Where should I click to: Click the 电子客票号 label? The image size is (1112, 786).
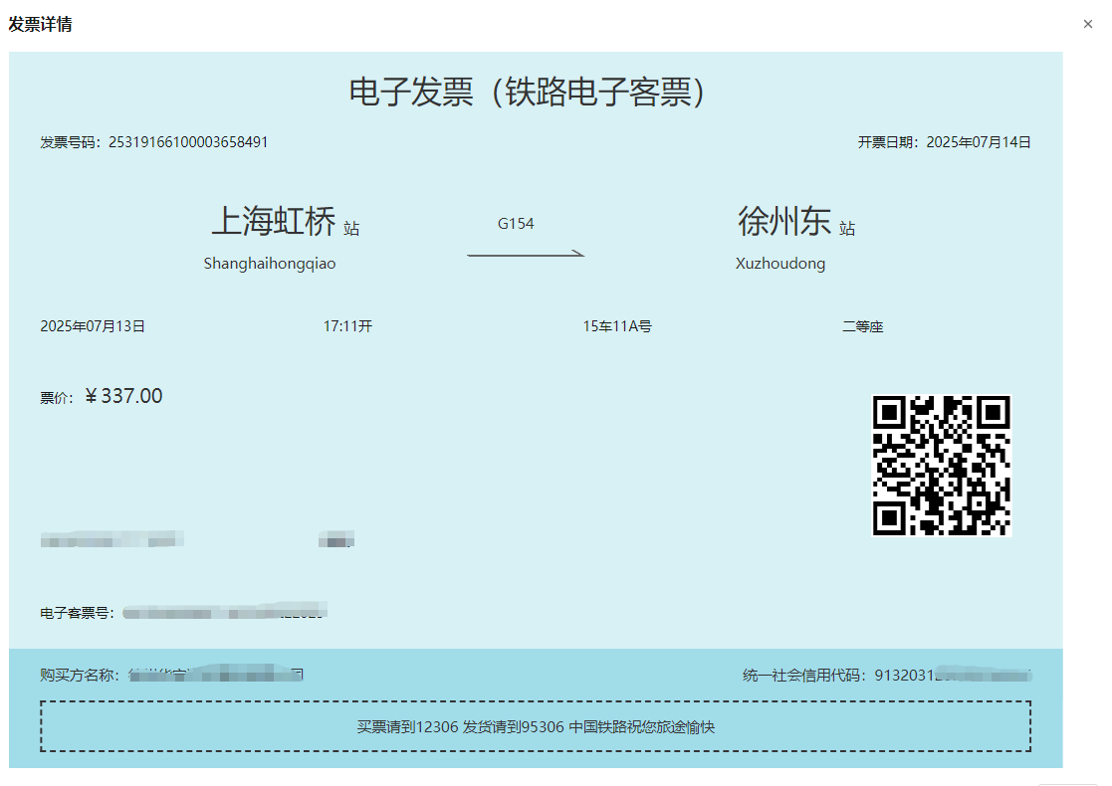click(76, 613)
